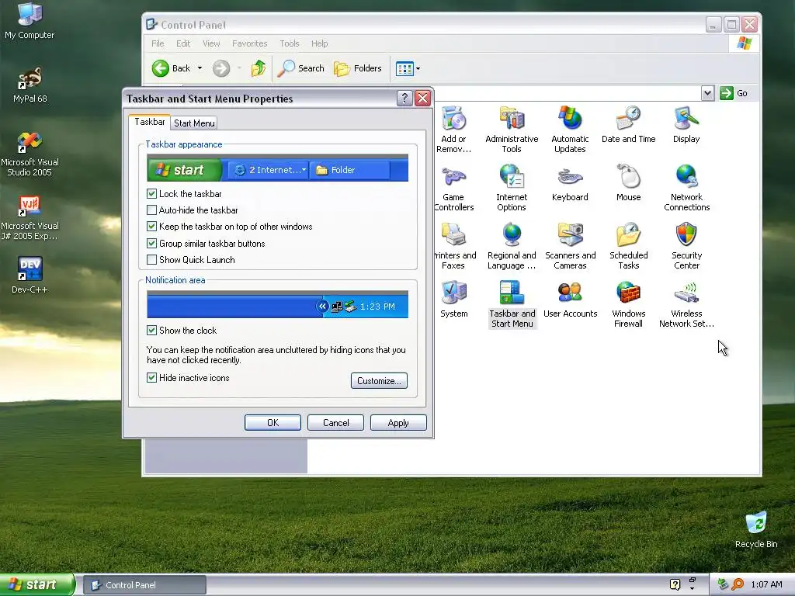Toggle Keep the taskbar on top checkbox

coord(151,226)
